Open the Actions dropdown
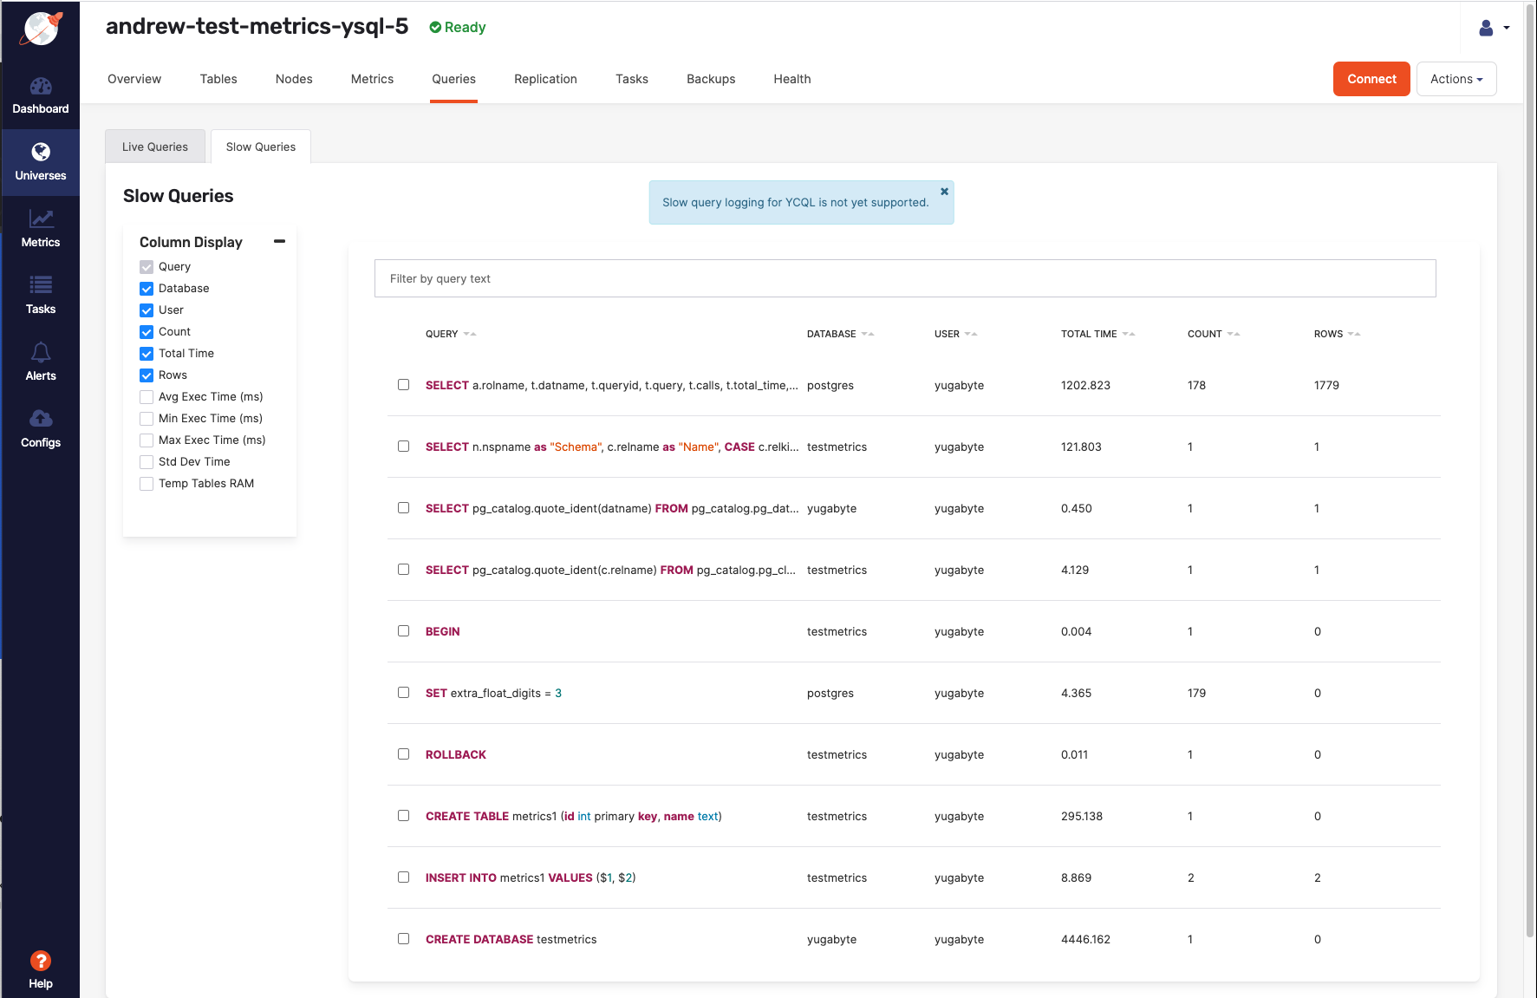 pyautogui.click(x=1456, y=79)
